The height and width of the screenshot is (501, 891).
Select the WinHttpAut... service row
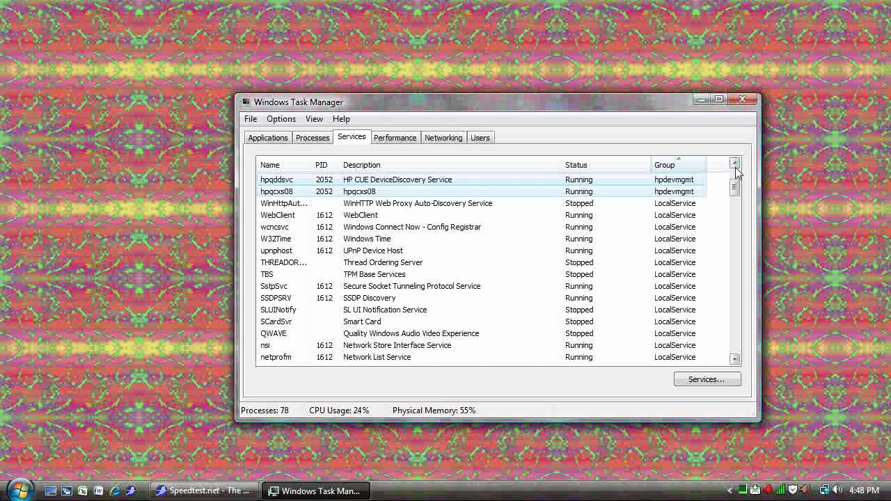click(481, 203)
